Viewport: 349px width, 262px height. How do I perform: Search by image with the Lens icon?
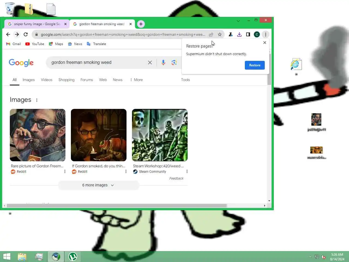[174, 62]
